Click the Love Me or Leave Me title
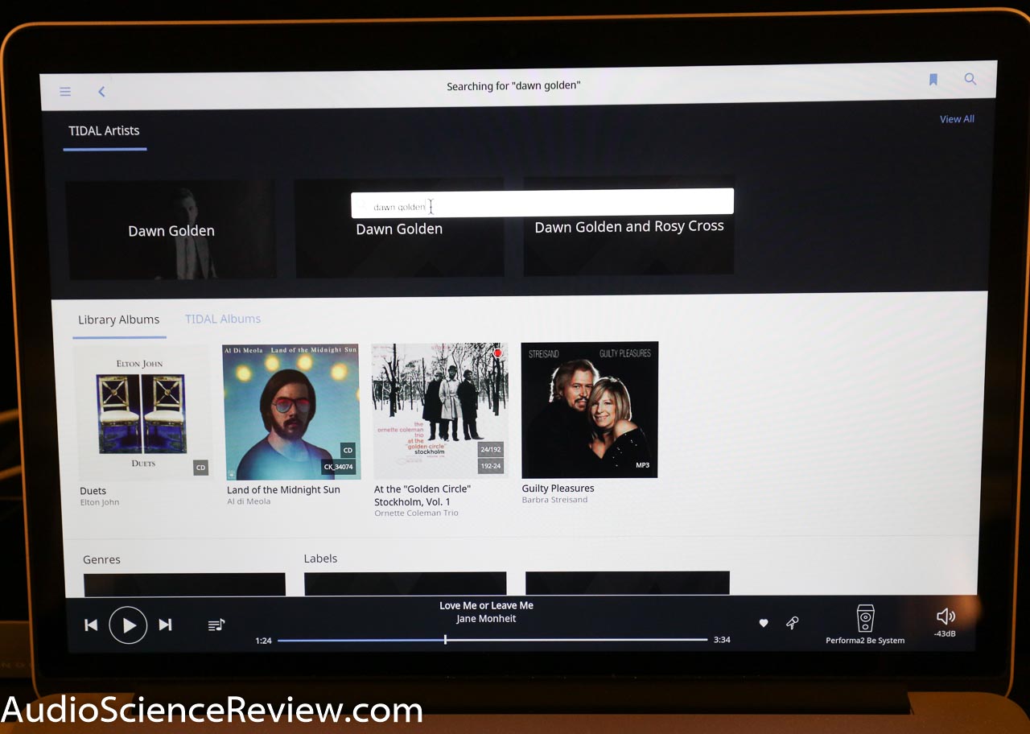1030x734 pixels. click(x=486, y=605)
